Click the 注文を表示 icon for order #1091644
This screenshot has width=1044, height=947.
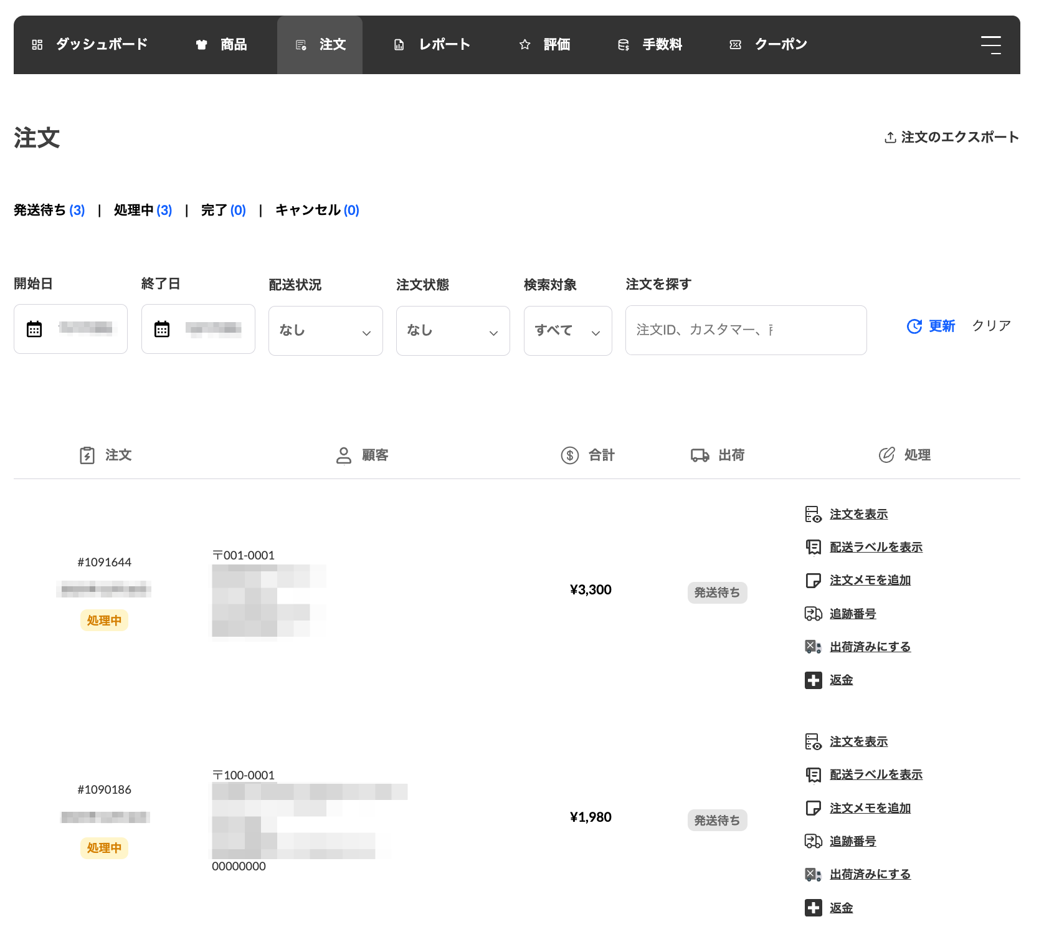(813, 514)
